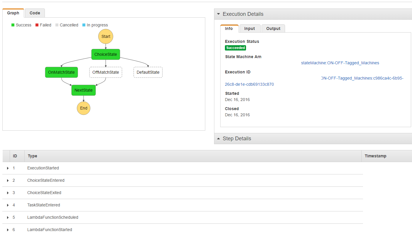Image resolution: width=412 pixels, height=234 pixels.
Task: Switch to the Code tab
Action: point(35,13)
